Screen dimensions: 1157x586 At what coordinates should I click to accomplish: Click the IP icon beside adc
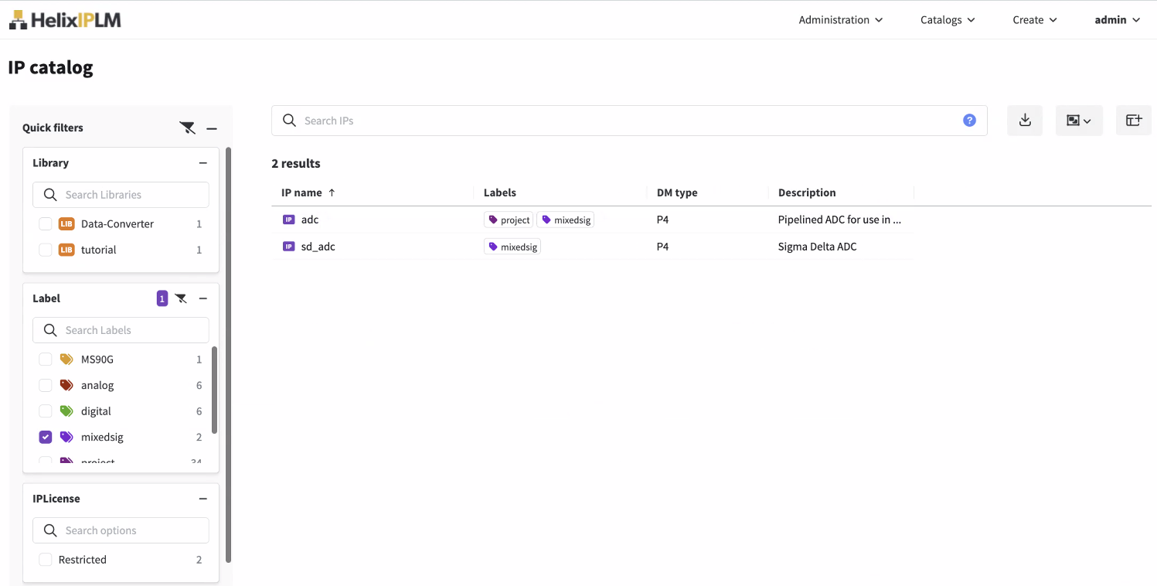pyautogui.click(x=288, y=220)
